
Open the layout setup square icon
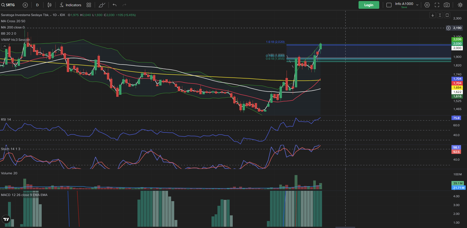(x=389, y=5)
